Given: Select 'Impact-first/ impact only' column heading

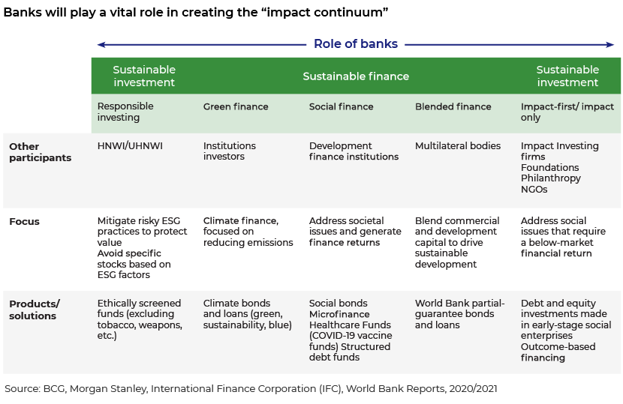Looking at the screenshot, I should click(x=567, y=112).
